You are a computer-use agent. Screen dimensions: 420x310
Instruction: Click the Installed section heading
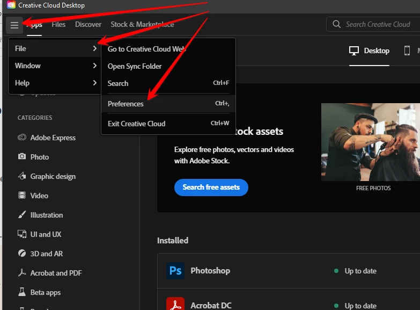pyautogui.click(x=173, y=240)
